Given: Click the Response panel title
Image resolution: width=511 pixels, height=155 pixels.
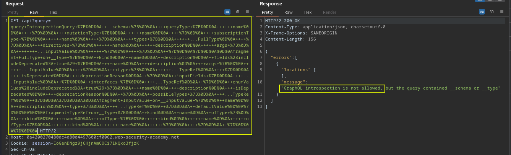Looking at the screenshot, I should point(271,3).
